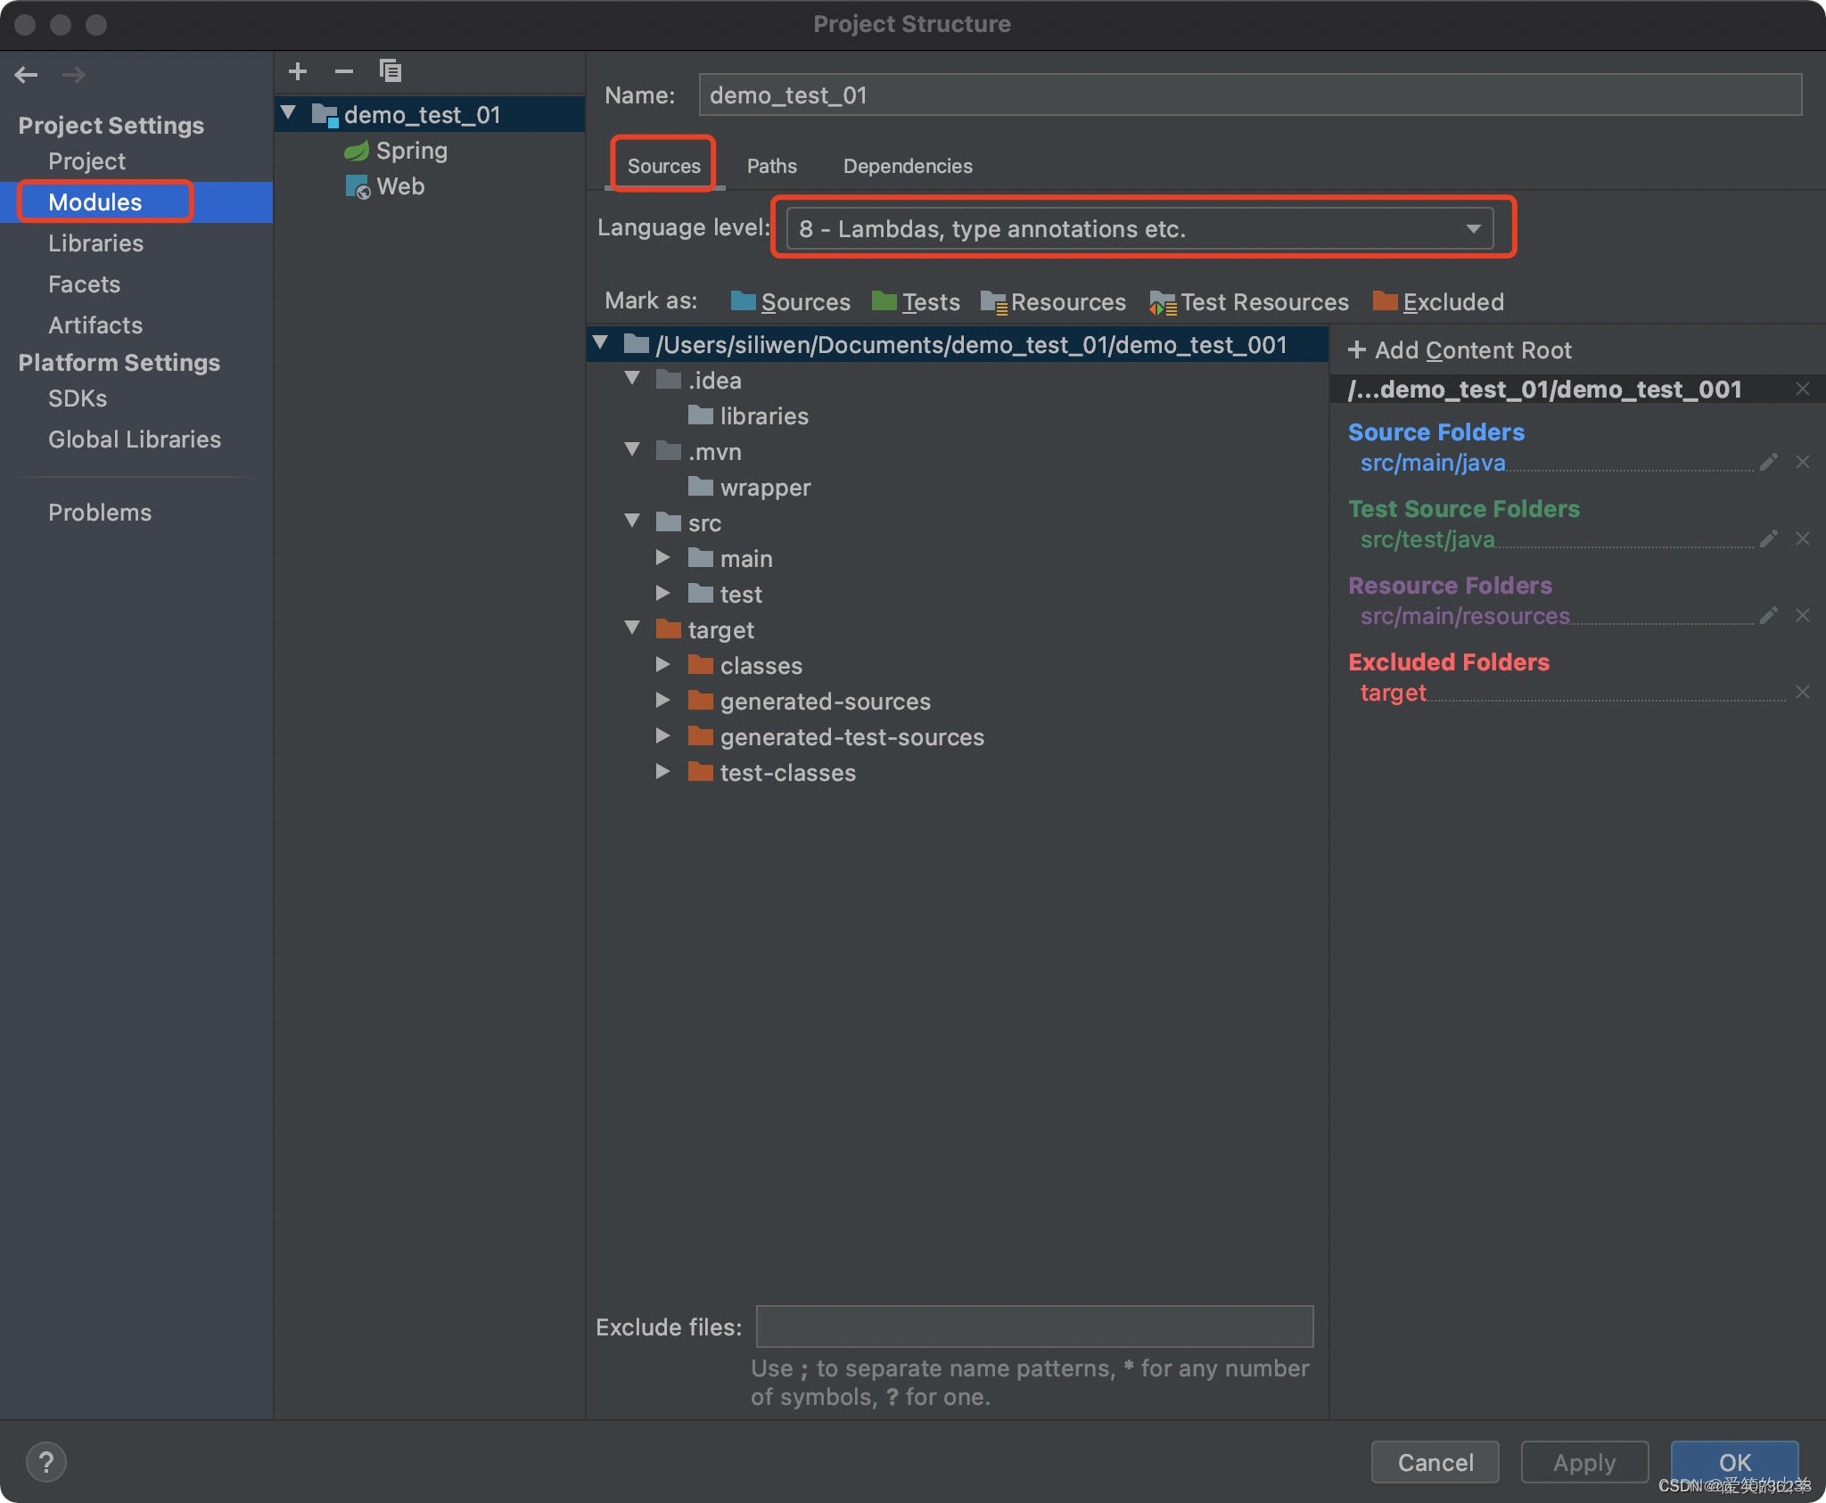The image size is (1826, 1503).
Task: Open the Language level dropdown
Action: [x=1139, y=229]
